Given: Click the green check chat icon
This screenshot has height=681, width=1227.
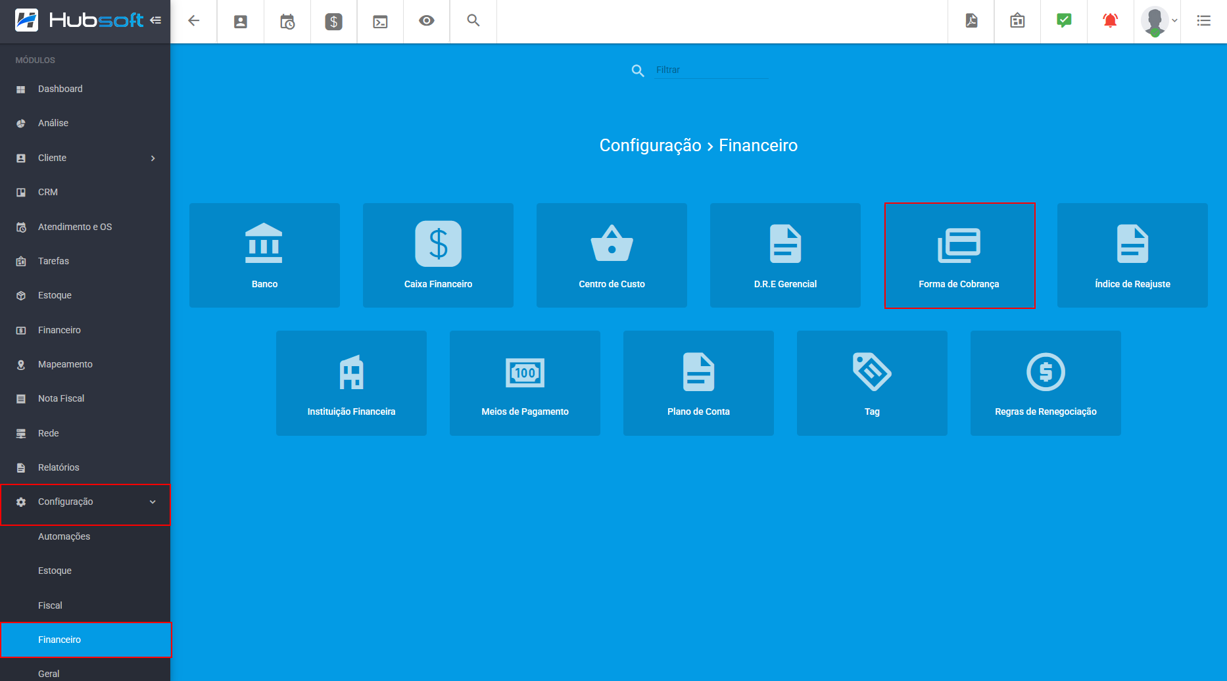Looking at the screenshot, I should [1064, 21].
